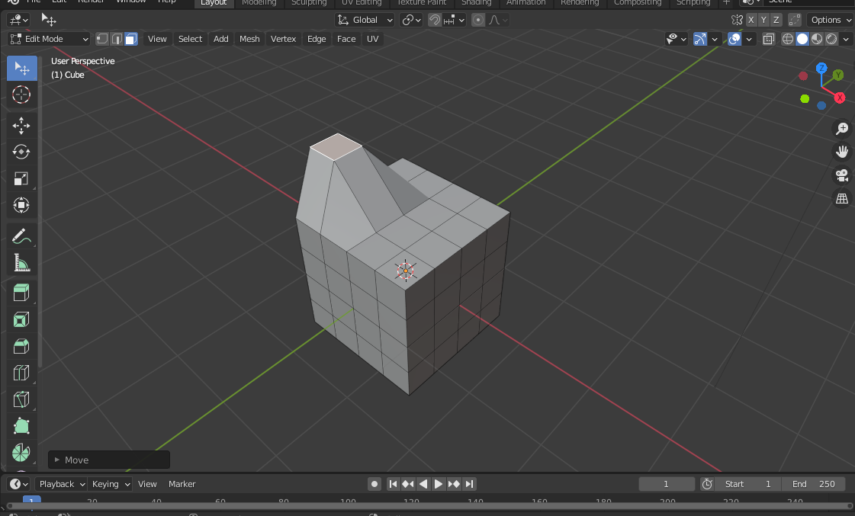Open the UV menu
The width and height of the screenshot is (855, 516).
372,39
